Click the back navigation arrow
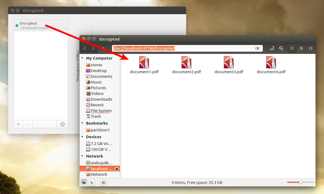Image resolution: width=324 pixels, height=194 pixels. point(85,48)
